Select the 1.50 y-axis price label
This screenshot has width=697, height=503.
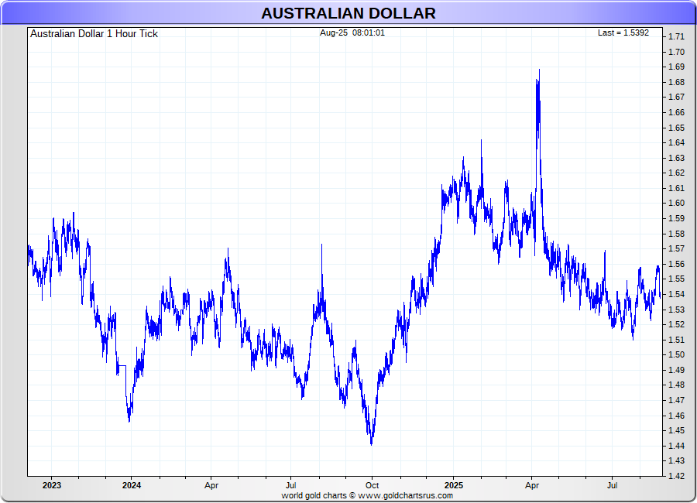[676, 354]
